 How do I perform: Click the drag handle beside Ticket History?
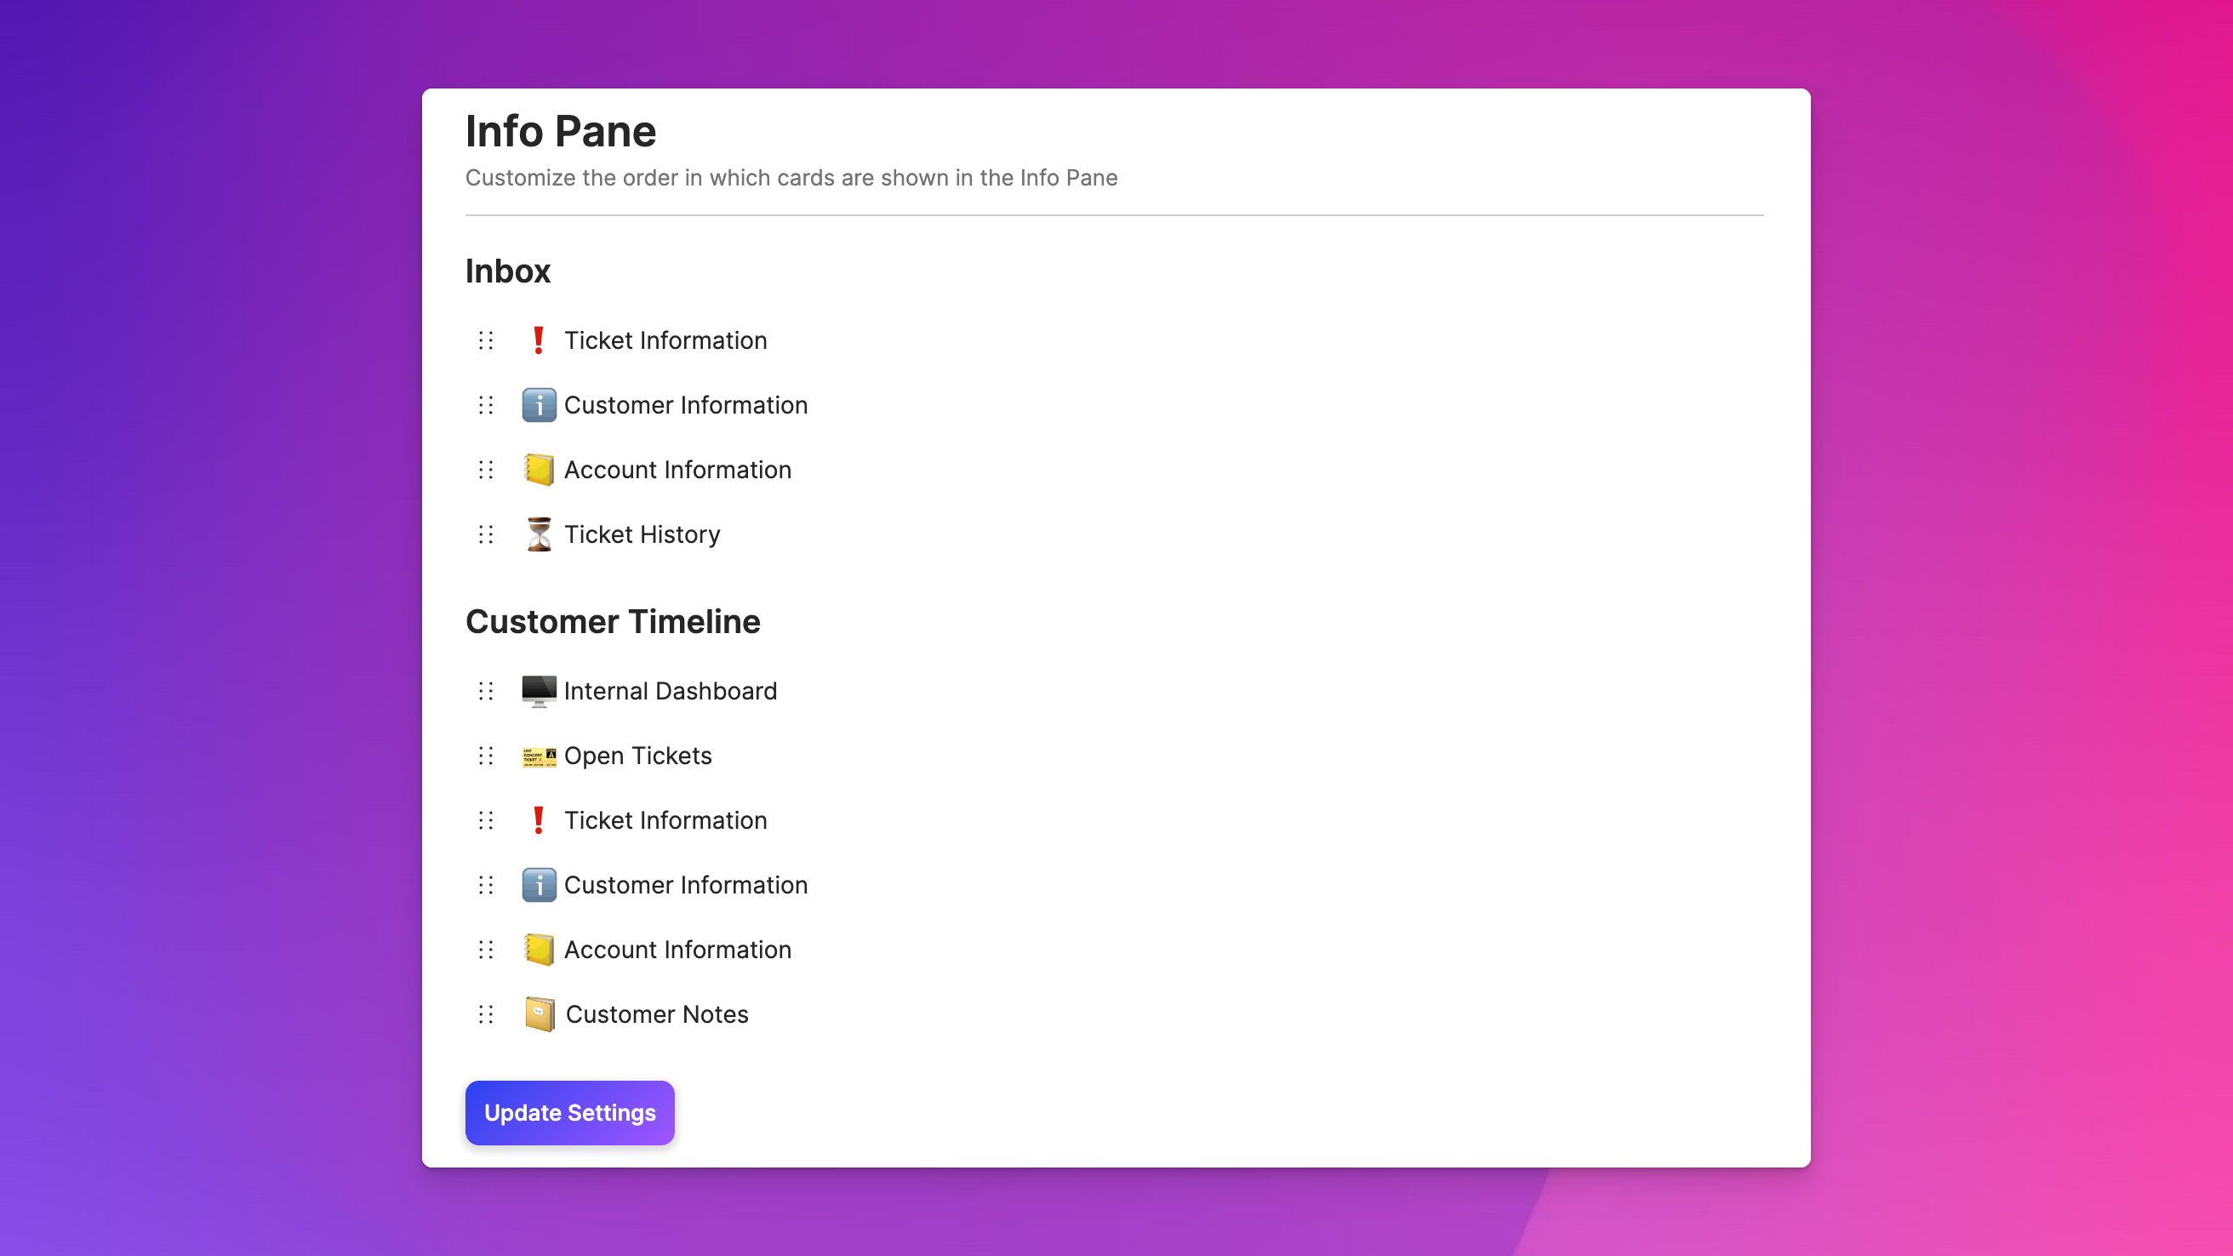(486, 534)
